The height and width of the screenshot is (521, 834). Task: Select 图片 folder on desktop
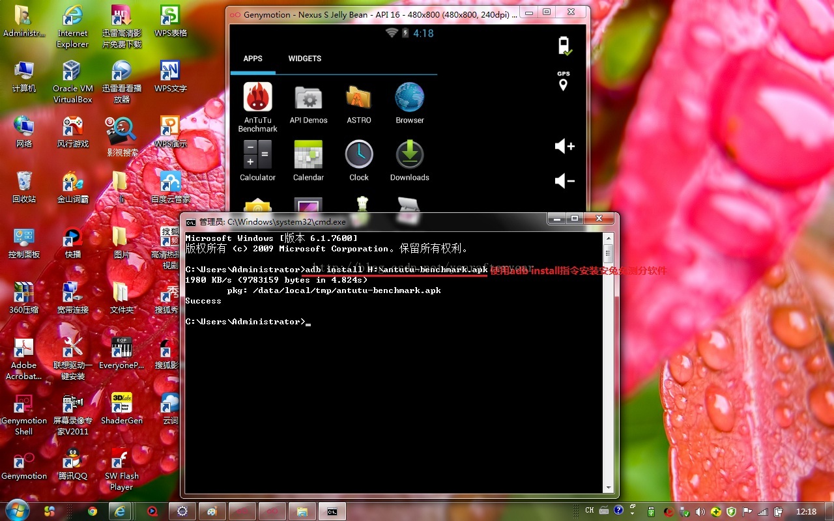click(121, 243)
